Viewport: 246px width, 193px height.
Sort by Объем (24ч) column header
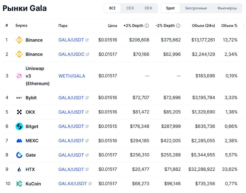(203, 26)
